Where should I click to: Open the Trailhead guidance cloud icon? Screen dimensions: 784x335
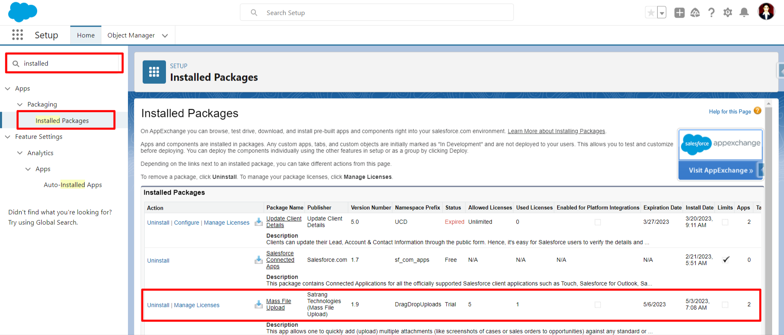pos(695,13)
